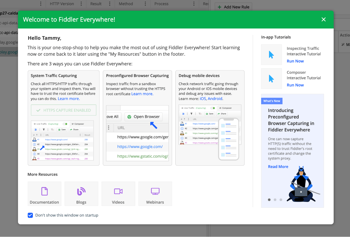Click the Inspecting Traffic tutorial title

pyautogui.click(x=303, y=48)
